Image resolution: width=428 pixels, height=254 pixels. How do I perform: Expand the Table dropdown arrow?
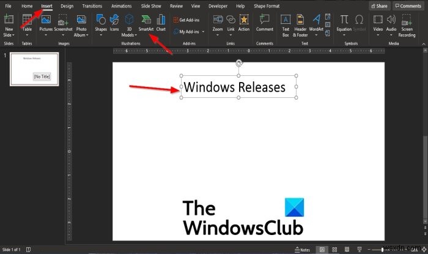point(27,35)
